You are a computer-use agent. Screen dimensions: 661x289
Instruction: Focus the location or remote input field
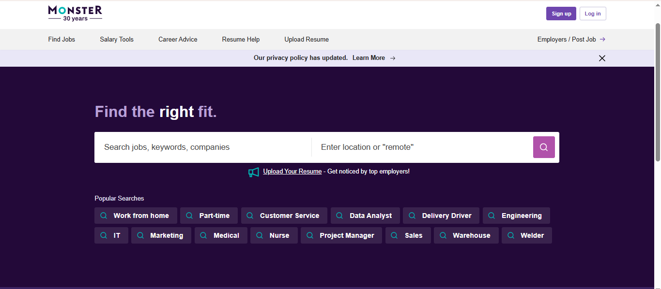[x=422, y=147]
